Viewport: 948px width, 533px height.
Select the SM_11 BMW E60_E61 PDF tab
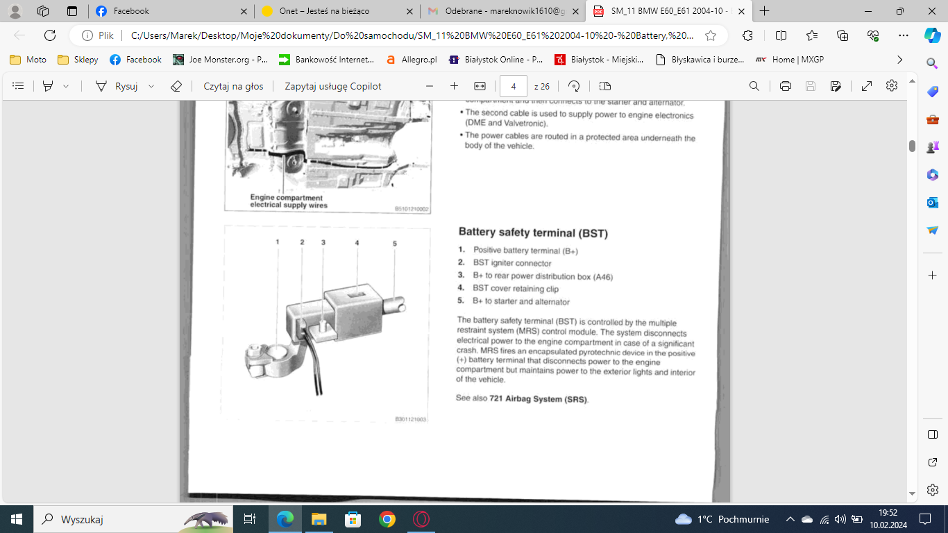[669, 11]
